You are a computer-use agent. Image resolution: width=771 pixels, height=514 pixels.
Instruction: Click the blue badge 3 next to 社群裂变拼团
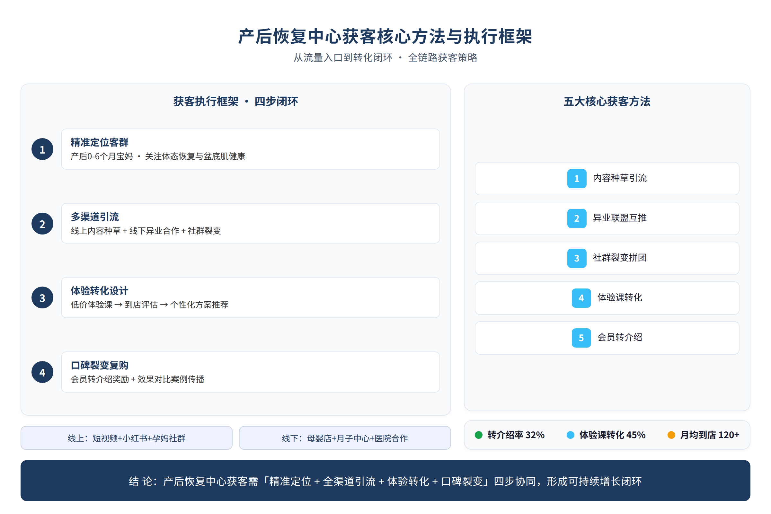point(577,258)
